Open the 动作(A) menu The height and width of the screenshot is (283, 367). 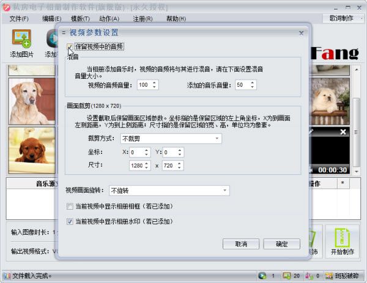109,18
